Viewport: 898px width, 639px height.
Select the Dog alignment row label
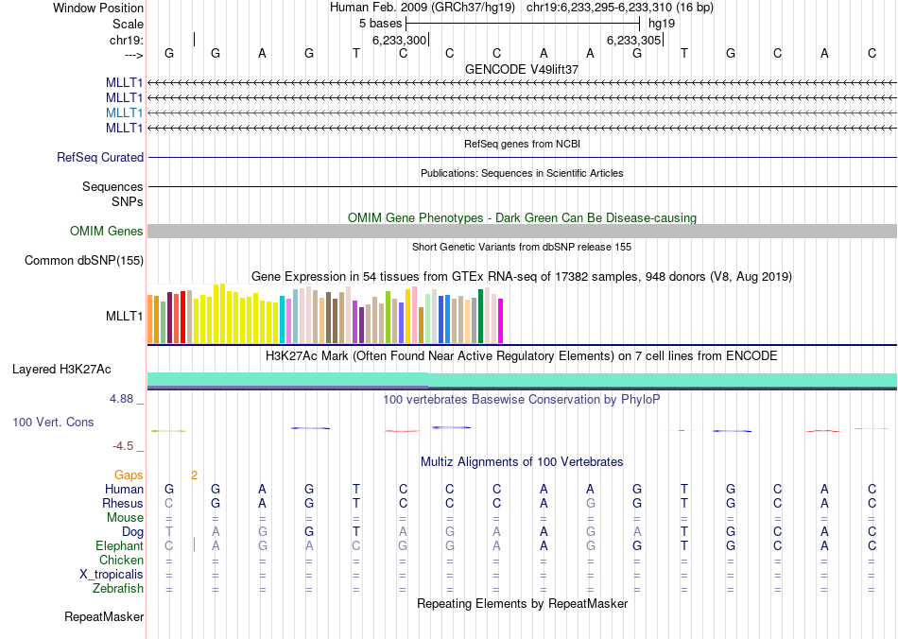click(132, 532)
